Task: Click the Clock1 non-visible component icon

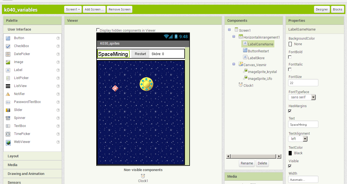Action: click(143, 176)
